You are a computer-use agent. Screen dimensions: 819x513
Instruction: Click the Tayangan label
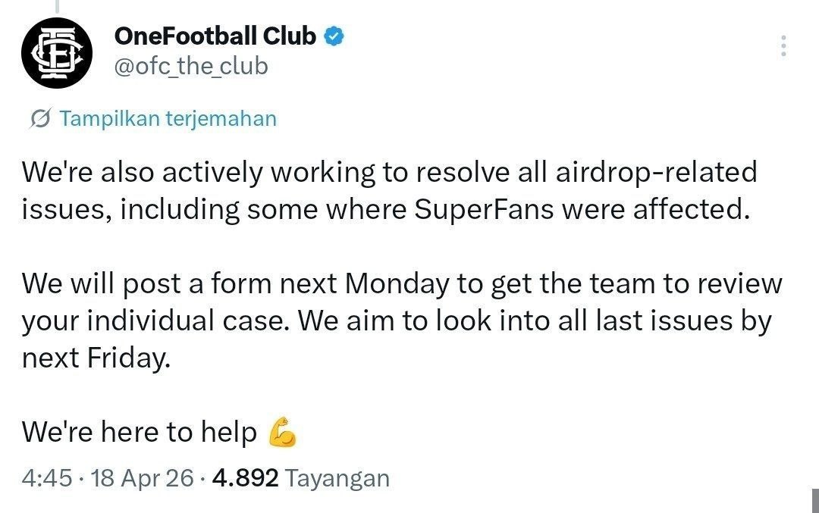click(x=340, y=478)
